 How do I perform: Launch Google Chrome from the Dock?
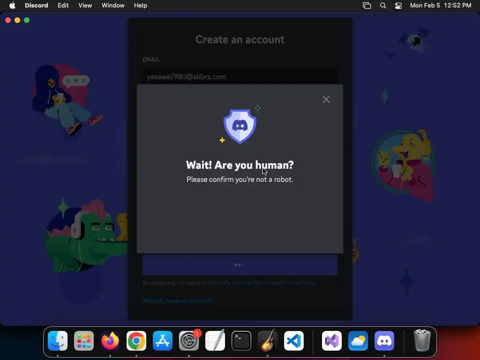click(x=136, y=341)
